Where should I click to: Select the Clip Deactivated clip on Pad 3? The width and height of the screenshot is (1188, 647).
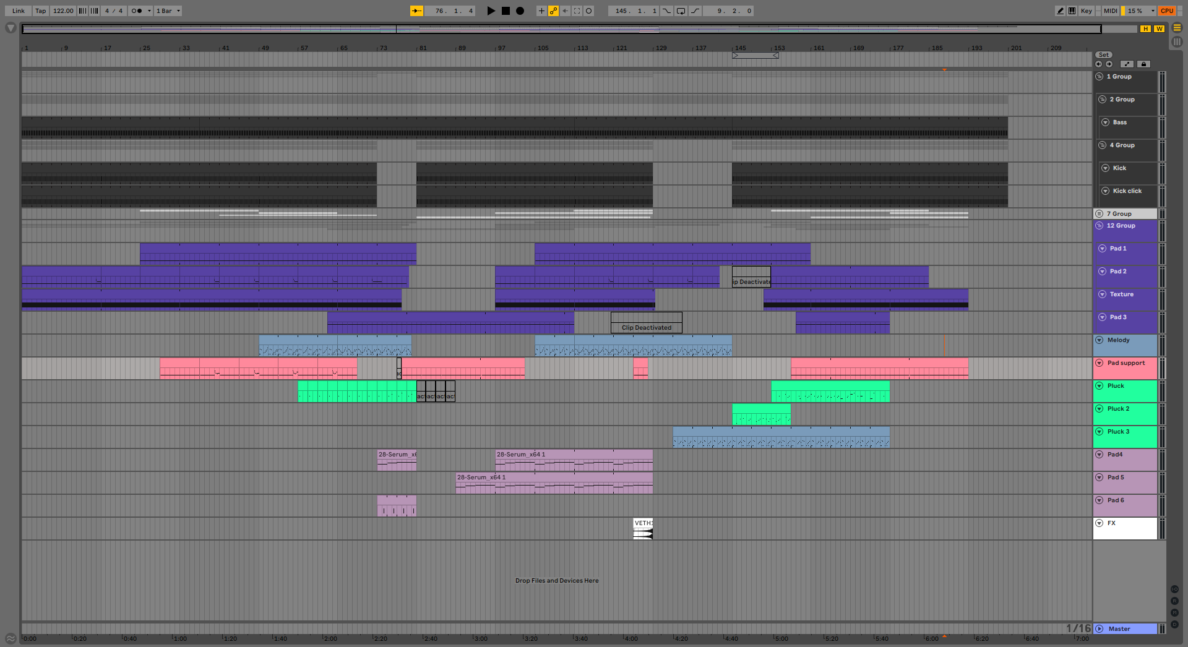(647, 323)
